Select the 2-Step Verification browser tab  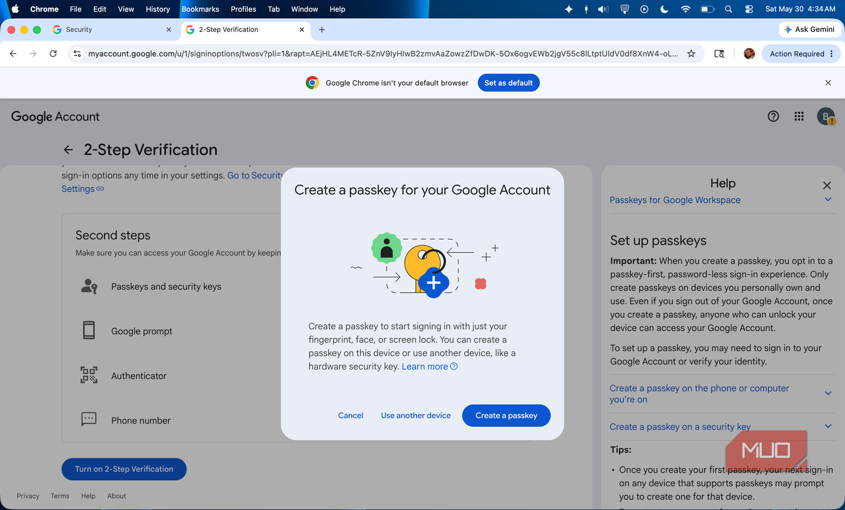(245, 30)
